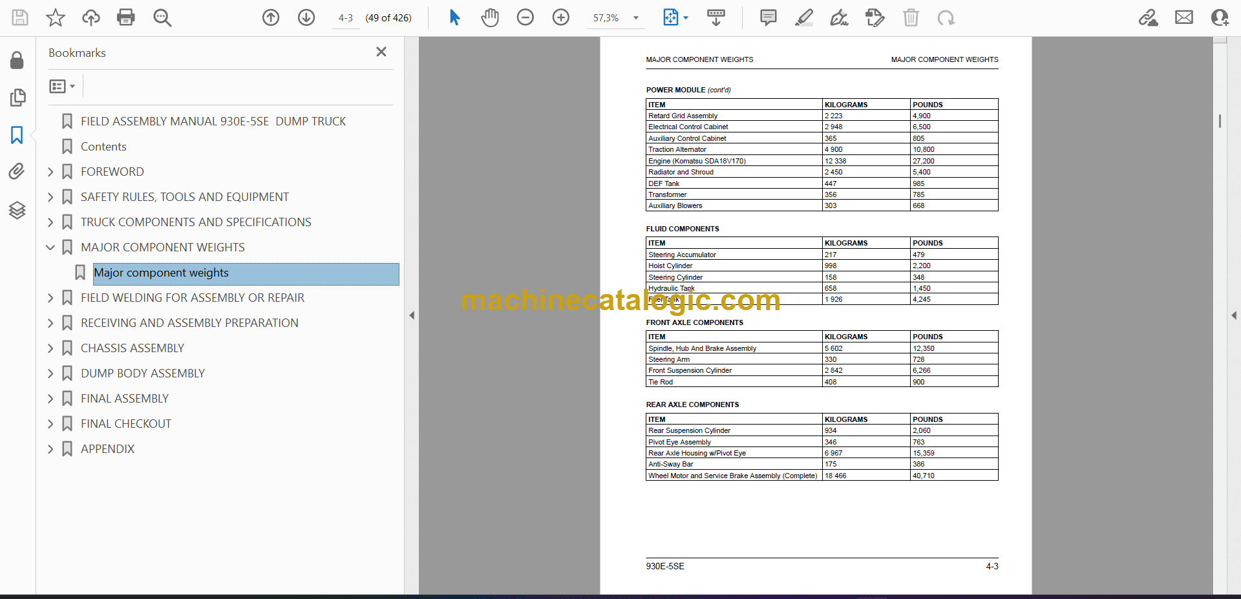Open the CHASSIS ASSEMBLY bookmark
This screenshot has width=1241, height=599.
[x=133, y=348]
